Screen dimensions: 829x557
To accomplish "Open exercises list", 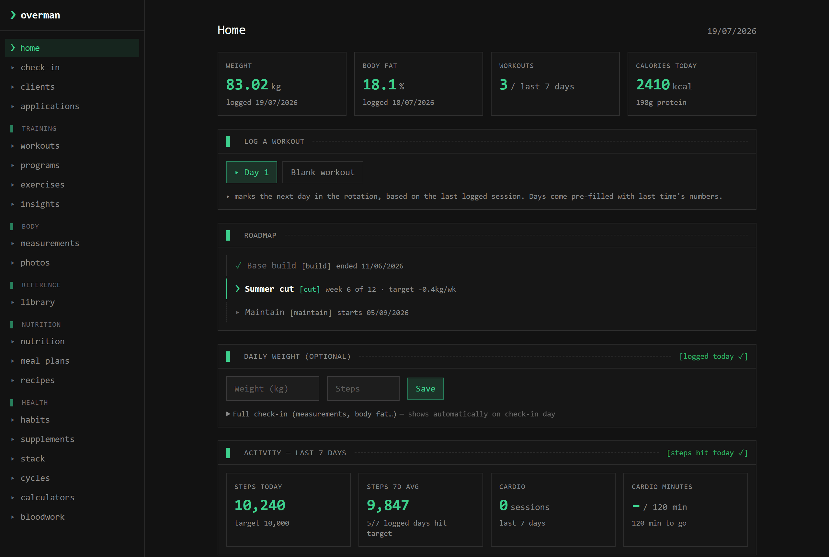I will point(72,185).
